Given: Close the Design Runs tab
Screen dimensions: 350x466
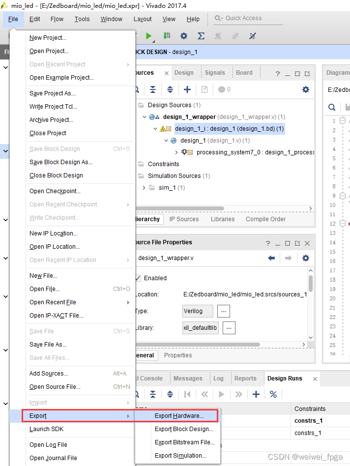Looking at the screenshot, I should click(315, 379).
